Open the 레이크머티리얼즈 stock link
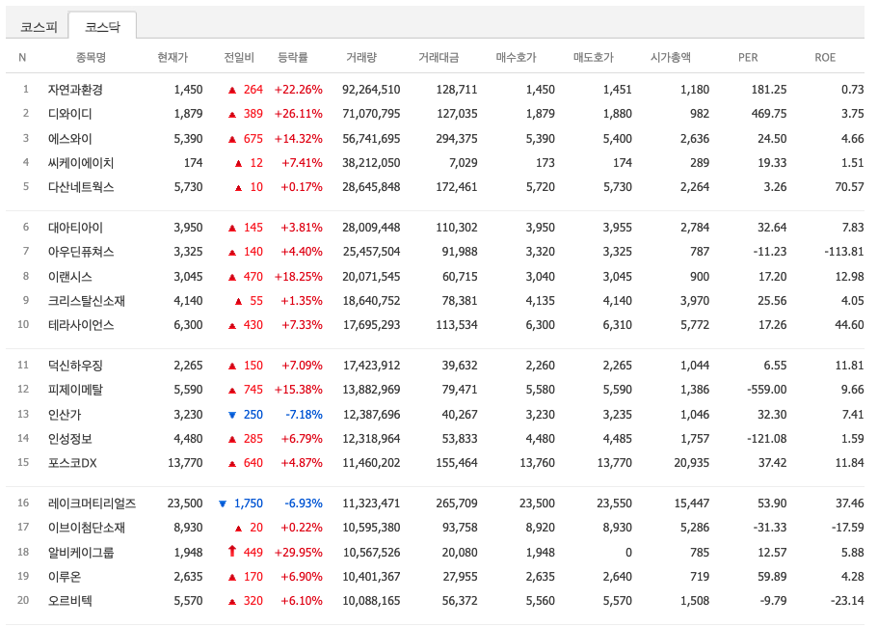The height and width of the screenshot is (626, 878). coord(92,504)
